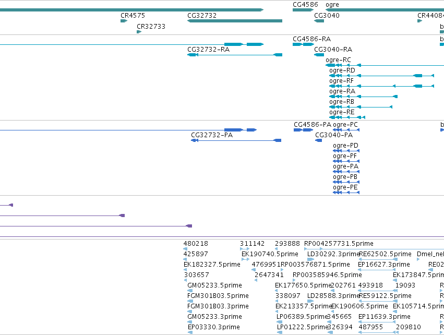Select the EK190606.5prime EST label

pyautogui.click(x=359, y=306)
